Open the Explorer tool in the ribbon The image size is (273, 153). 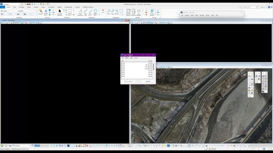click(x=41, y=12)
